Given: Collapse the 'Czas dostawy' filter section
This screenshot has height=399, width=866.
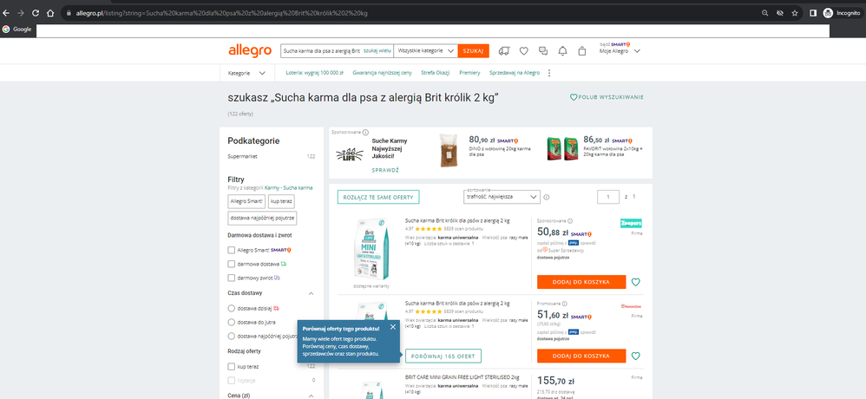Looking at the screenshot, I should coord(311,294).
